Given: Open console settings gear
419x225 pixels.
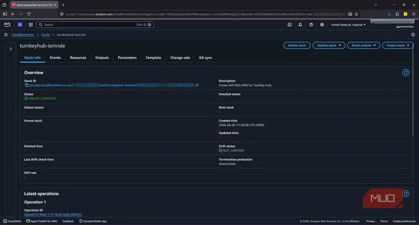Looking at the screenshot, I should (x=322, y=25).
